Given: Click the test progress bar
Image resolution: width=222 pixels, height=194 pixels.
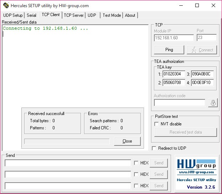Looking at the screenshot, I should click(67, 141).
